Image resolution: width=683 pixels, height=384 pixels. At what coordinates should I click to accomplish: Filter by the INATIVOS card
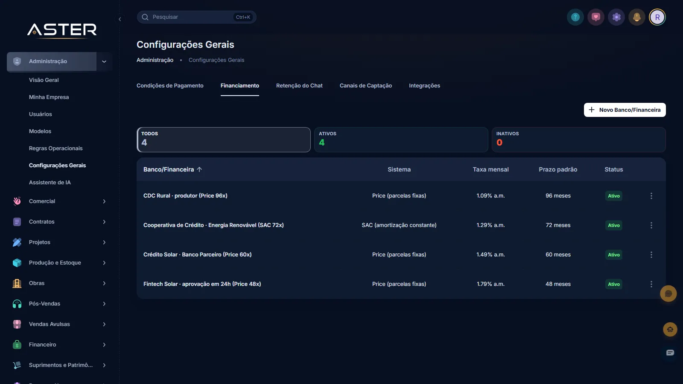[579, 140]
